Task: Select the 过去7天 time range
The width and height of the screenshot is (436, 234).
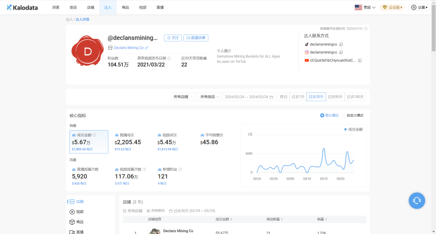Action: pyautogui.click(x=298, y=97)
